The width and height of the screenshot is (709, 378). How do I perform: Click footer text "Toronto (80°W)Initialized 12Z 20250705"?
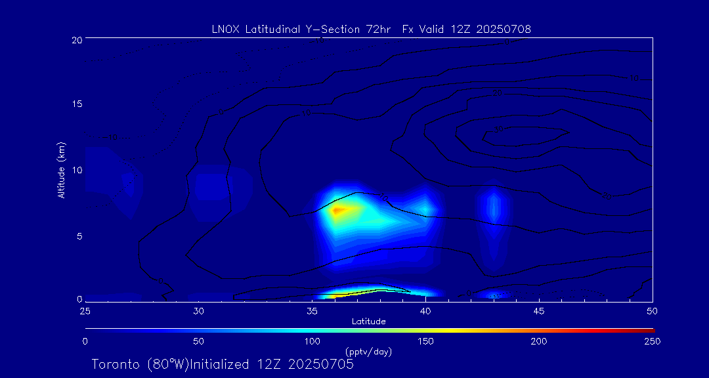[223, 364]
